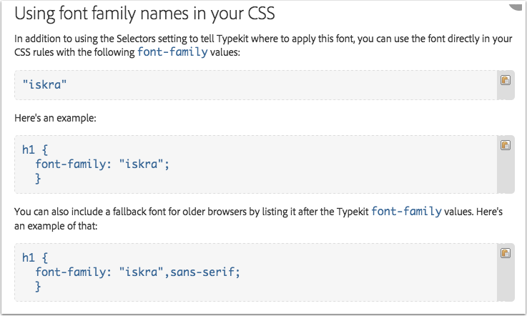527x316 pixels.
Task: Click the "an example of that:" text
Action: pos(56,226)
